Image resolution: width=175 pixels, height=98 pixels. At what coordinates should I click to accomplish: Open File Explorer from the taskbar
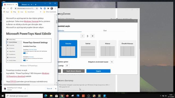tap(51, 96)
